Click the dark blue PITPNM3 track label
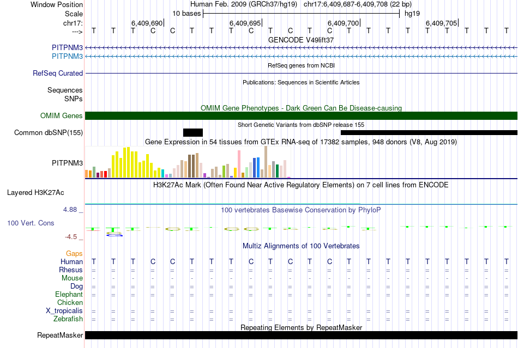 tap(67, 47)
